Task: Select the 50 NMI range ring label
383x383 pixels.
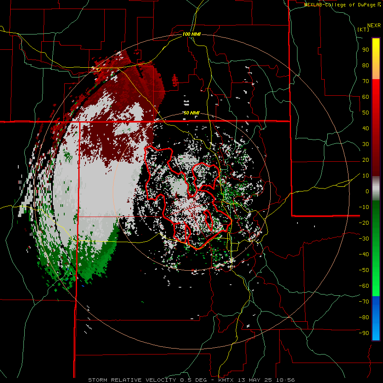Action: click(191, 113)
